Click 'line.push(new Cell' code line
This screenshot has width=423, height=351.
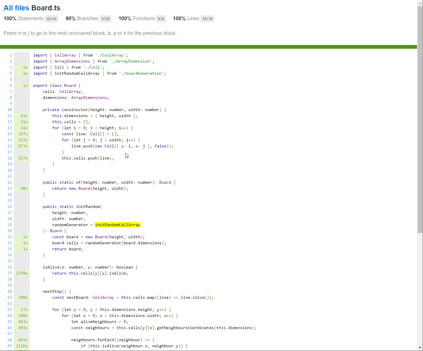[122, 146]
